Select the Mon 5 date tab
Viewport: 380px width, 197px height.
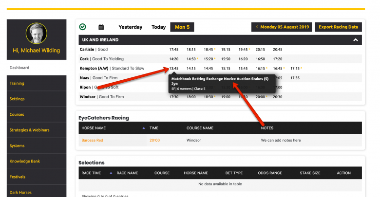click(182, 27)
